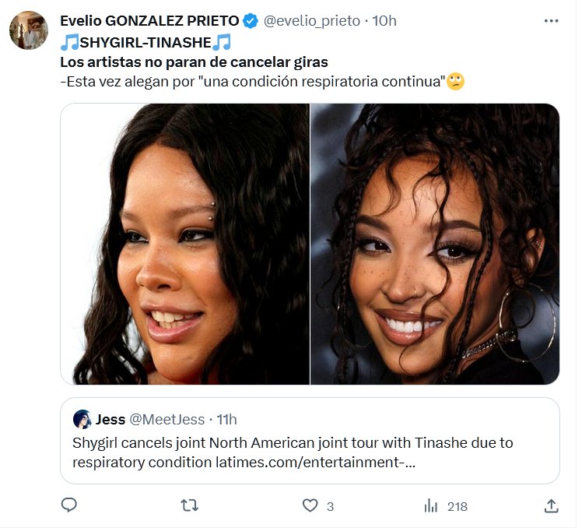Open the left photo in the tweet
Screen dimensions: 582x528
[x=185, y=244]
